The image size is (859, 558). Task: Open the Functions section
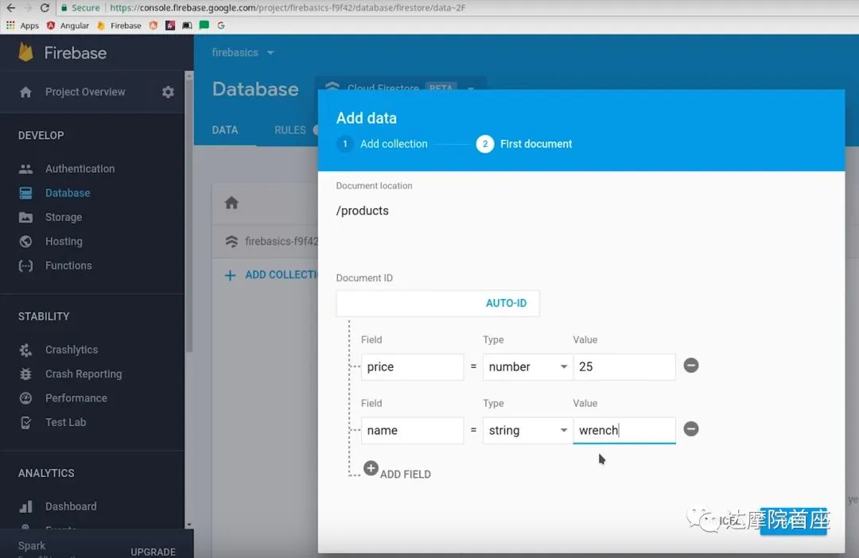pyautogui.click(x=68, y=265)
